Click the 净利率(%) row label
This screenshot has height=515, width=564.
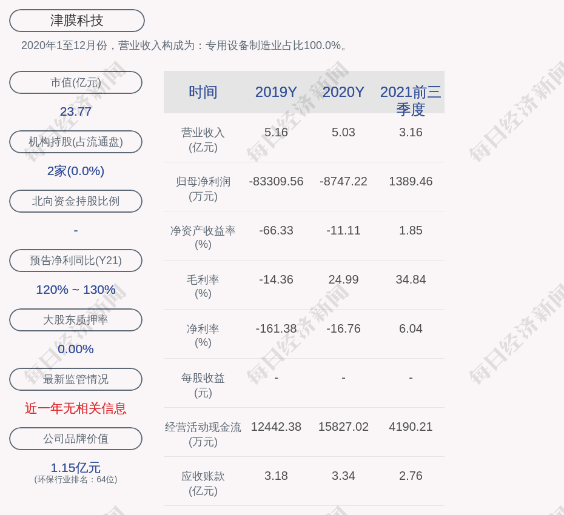203,336
